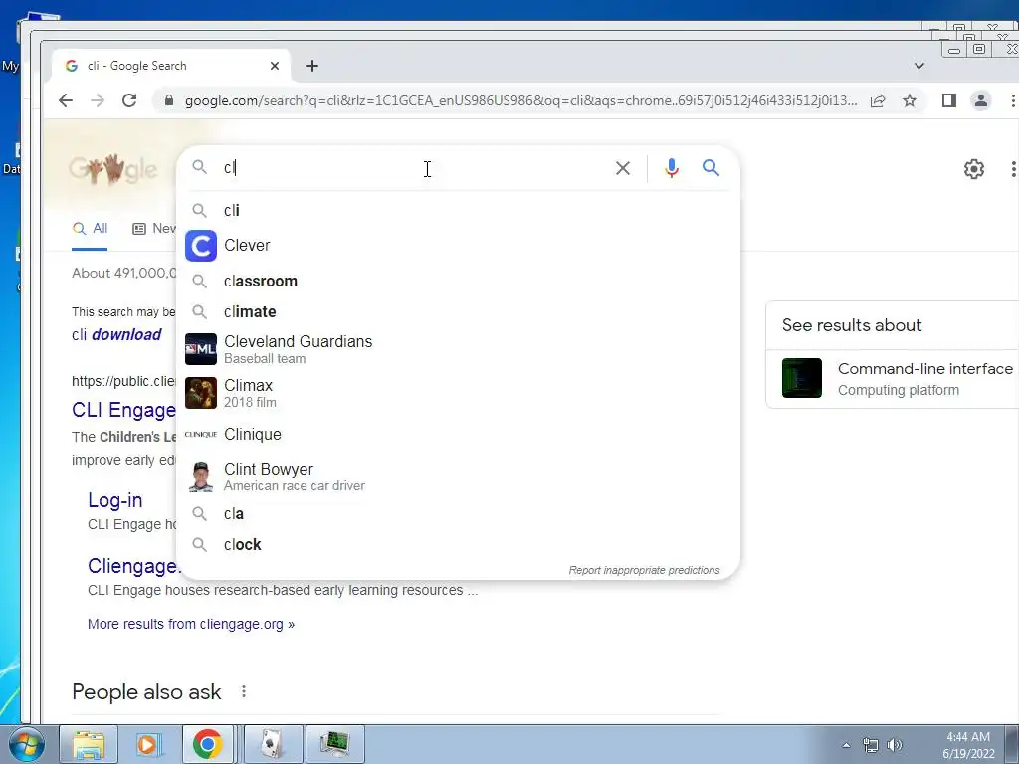
Task: Close the 'cli - Google Search' tab
Action: point(275,66)
